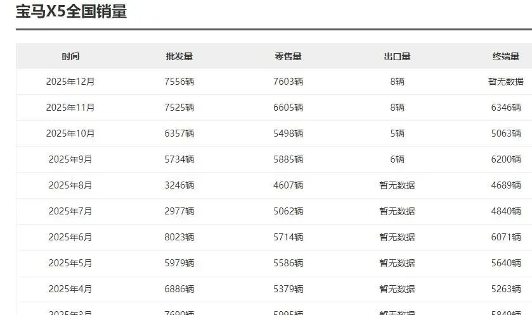Click the 零售量 column header
The height and width of the screenshot is (315, 532).
288,56
